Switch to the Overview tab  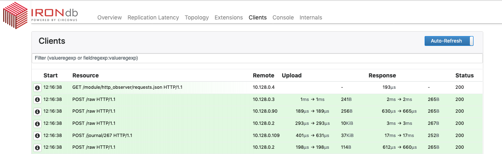110,17
